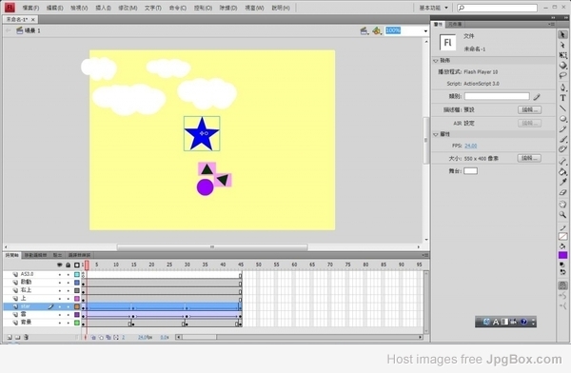Click the stroke color swatch in tools
Screen dimensions: 571x373
point(562,236)
